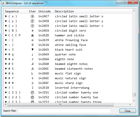Screen dimensions: 140x117
Task: Sort by the Sequence column header
Action: click(16, 11)
